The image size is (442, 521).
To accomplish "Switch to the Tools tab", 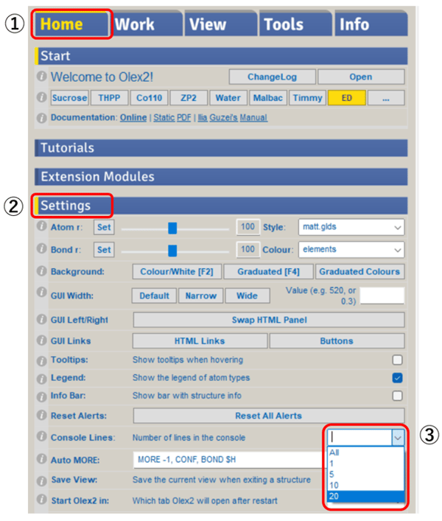I will 296,24.
